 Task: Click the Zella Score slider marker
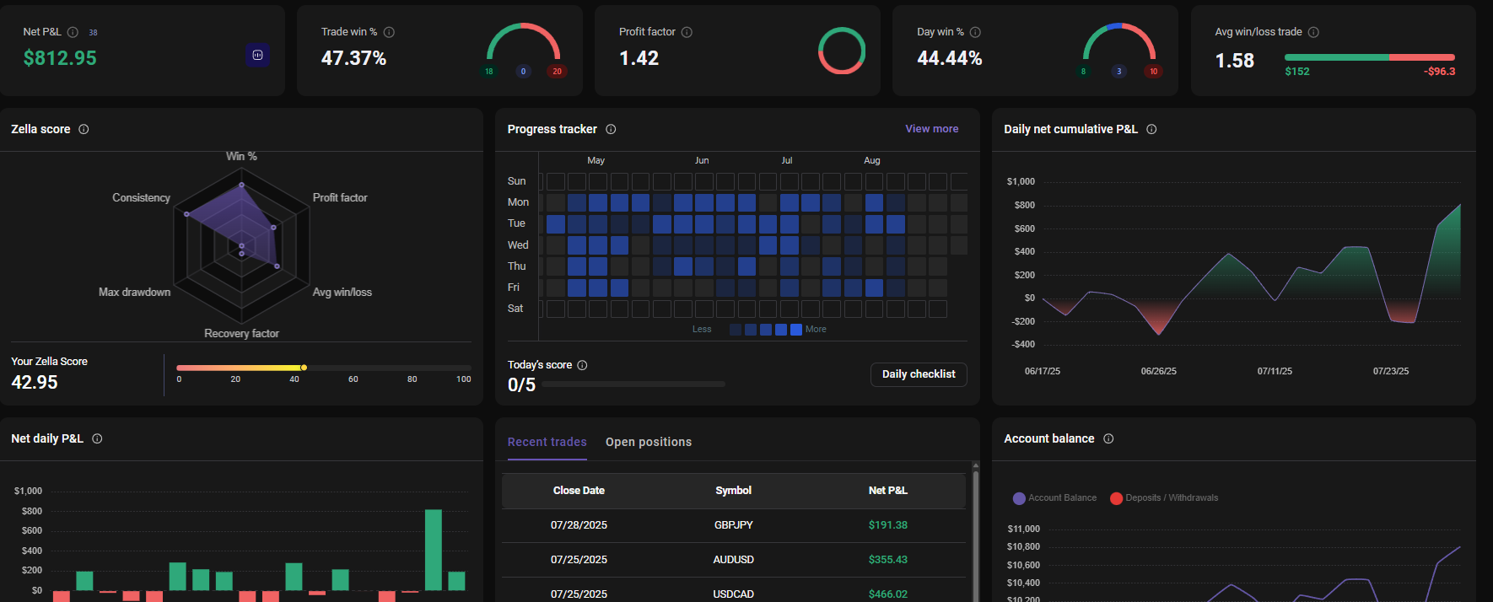(x=304, y=368)
